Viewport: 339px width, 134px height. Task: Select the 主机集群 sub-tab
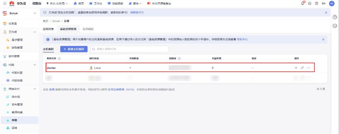coord(48,49)
